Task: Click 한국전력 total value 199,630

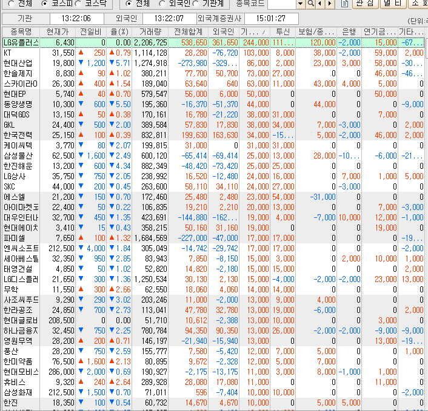Action: click(195, 136)
